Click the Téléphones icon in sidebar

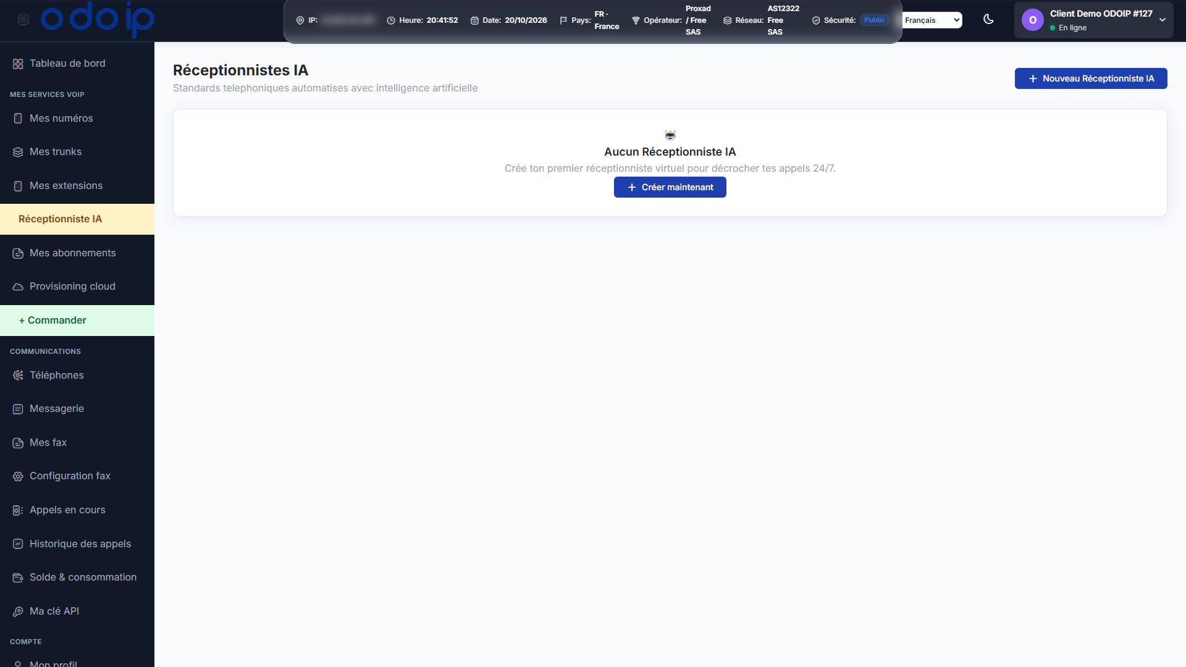18,375
